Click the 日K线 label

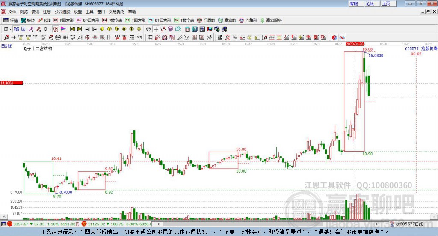pos(6,46)
